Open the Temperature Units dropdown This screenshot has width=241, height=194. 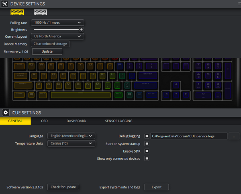71,143
